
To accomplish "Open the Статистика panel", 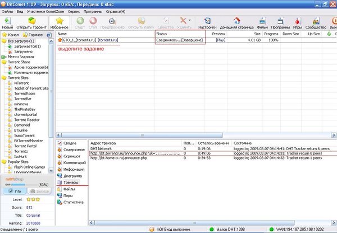I will [73, 202].
